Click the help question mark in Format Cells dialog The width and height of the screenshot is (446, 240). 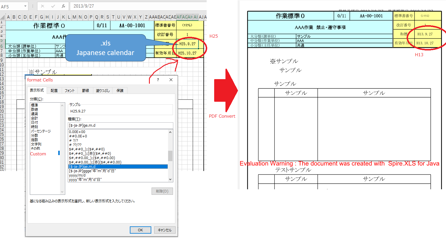pyautogui.click(x=158, y=80)
